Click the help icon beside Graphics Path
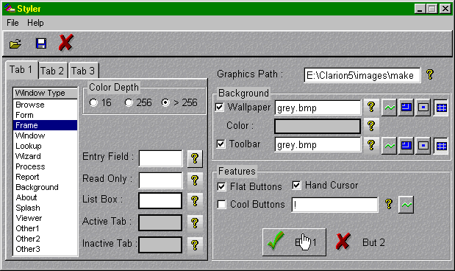This screenshot has height=271, width=455. (430, 74)
